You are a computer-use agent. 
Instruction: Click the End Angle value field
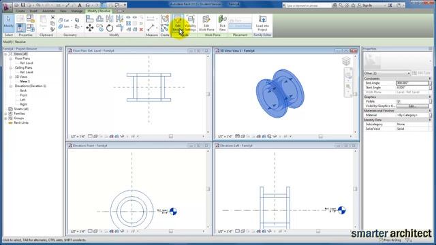(412, 83)
